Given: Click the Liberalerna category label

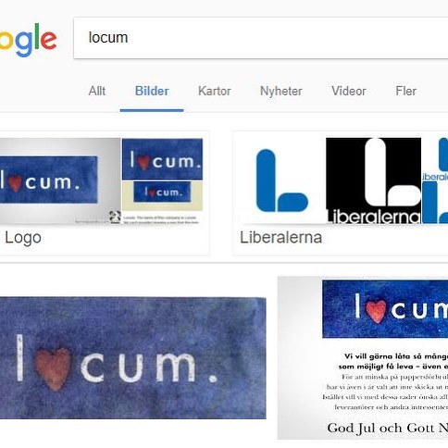Looking at the screenshot, I should pos(280,237).
